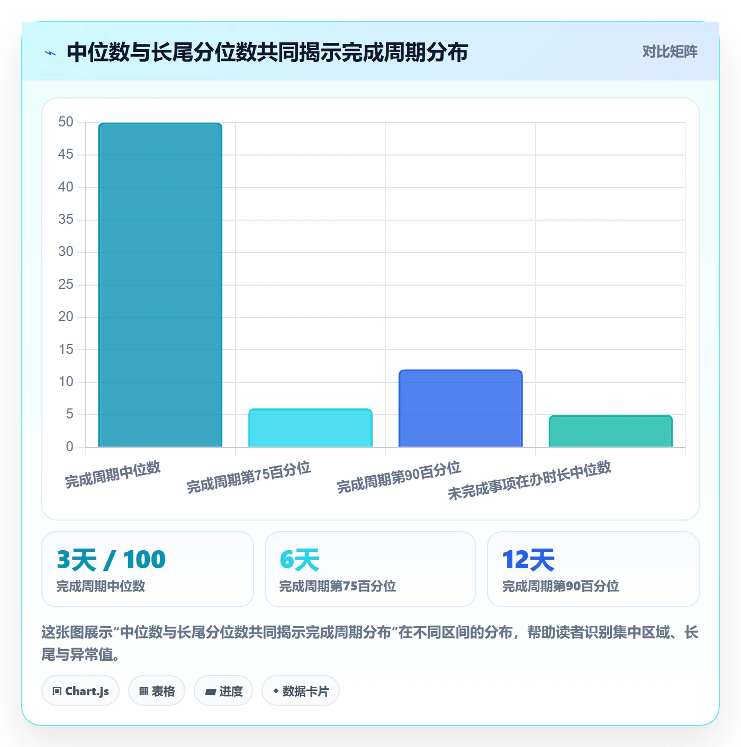Click the 完成周期第90百分位 x-axis label

[399, 477]
